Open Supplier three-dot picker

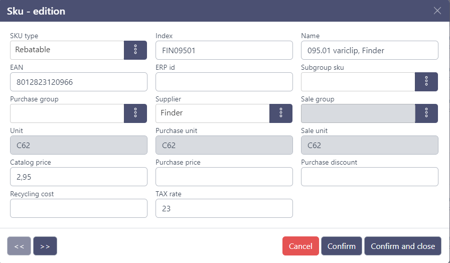(280, 113)
